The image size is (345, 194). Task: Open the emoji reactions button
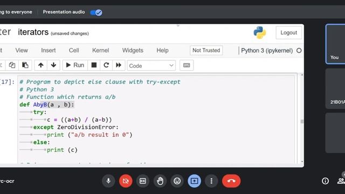coord(177,181)
